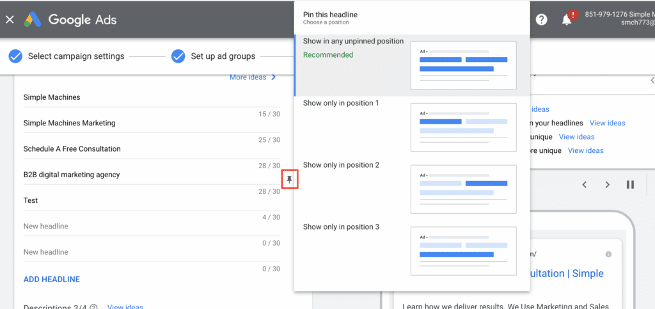Open View ideas beside 'unique' suggestion
The image size is (655, 309).
[x=576, y=137]
